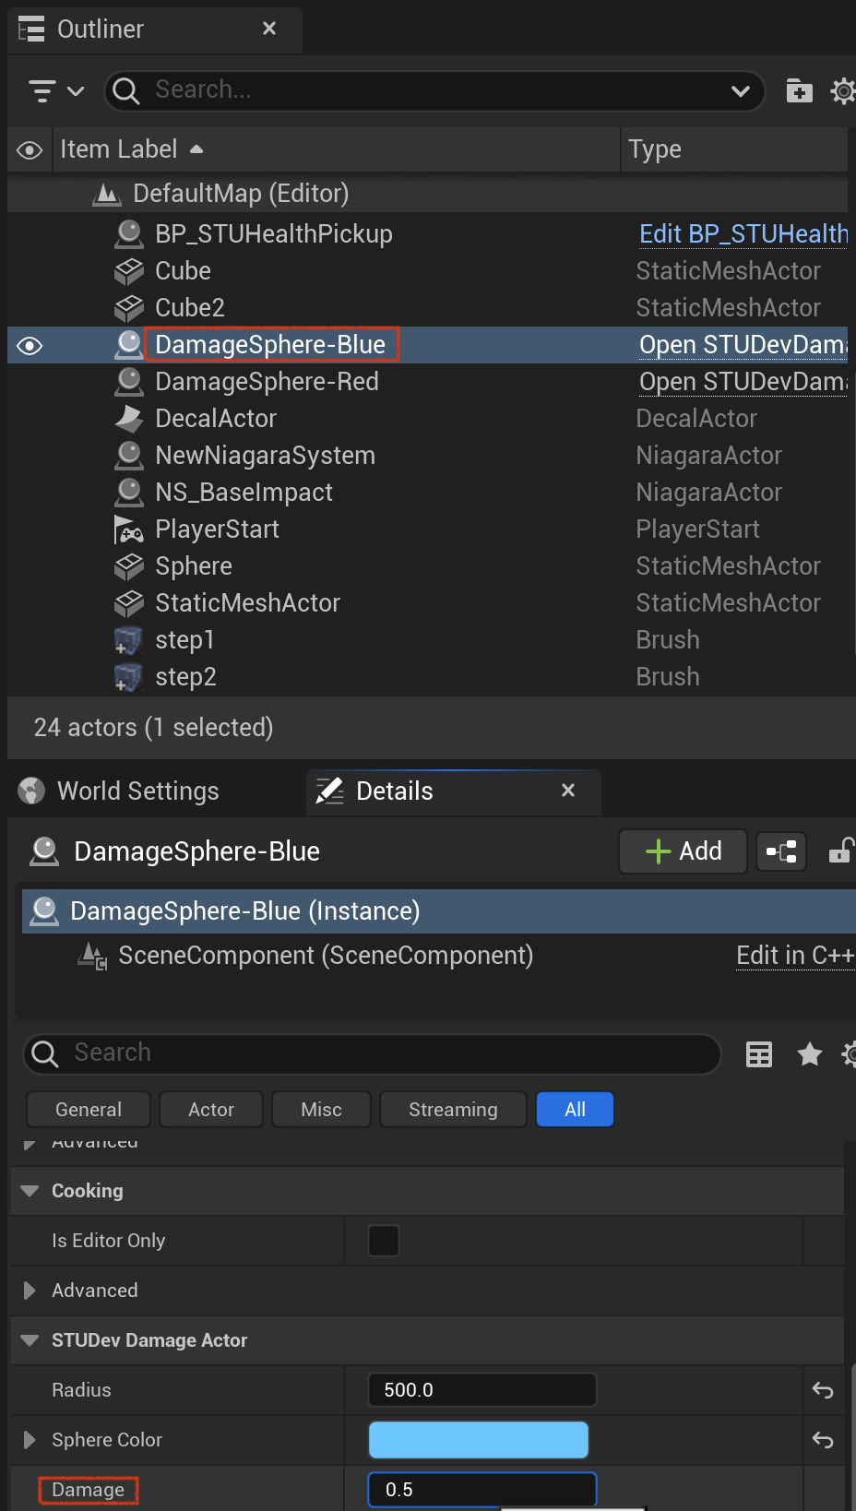The height and width of the screenshot is (1511, 856).
Task: Open the Outliner filter options icon
Action: tap(55, 90)
